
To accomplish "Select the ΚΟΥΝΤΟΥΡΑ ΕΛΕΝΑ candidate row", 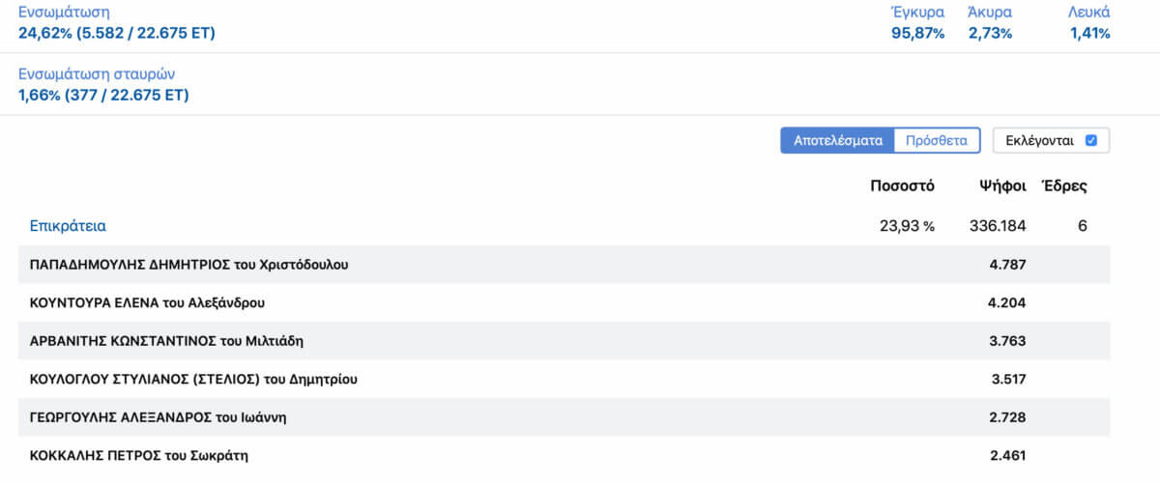I will click(565, 302).
